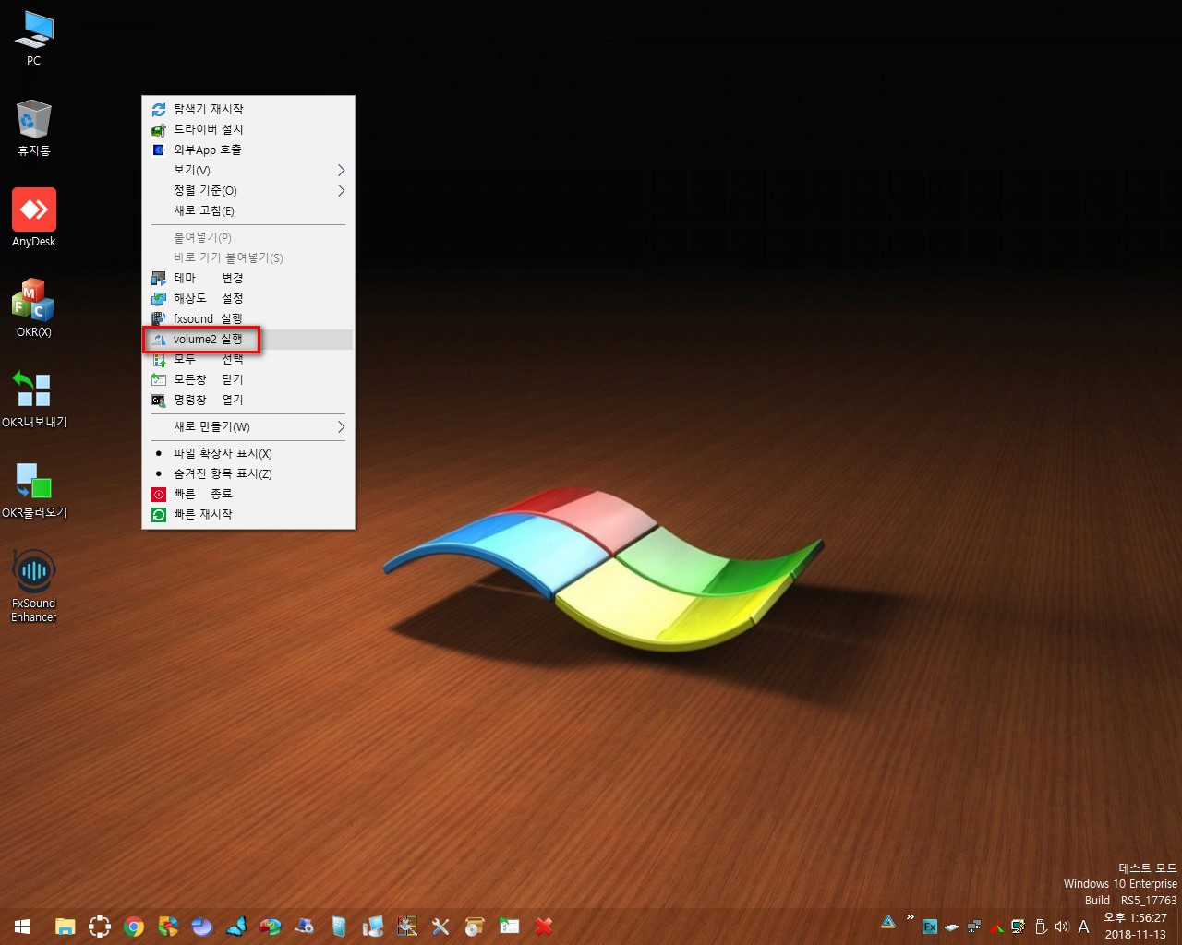Click the flat white drive tray icon

(952, 927)
